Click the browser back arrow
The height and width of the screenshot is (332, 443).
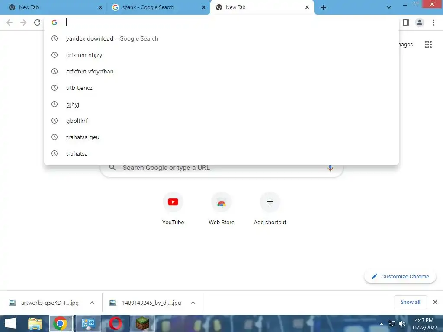tap(10, 22)
